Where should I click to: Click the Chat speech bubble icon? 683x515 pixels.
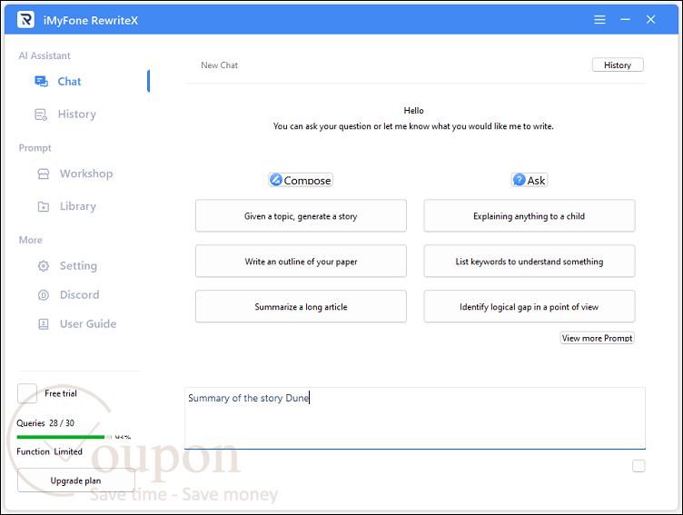point(42,82)
